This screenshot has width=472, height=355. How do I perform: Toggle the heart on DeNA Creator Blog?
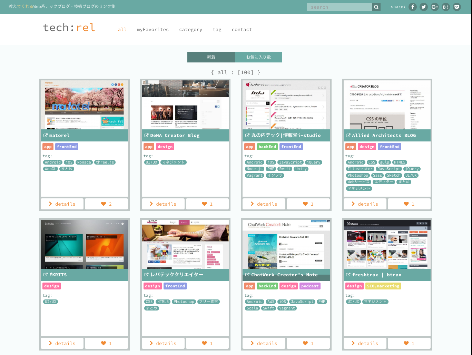point(207,204)
